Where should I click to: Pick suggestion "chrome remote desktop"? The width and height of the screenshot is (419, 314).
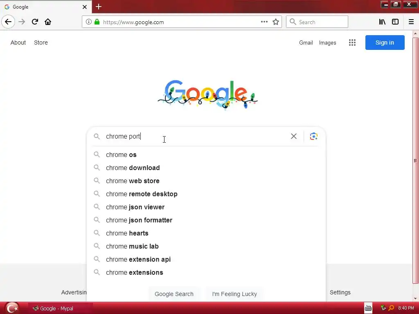click(206, 194)
